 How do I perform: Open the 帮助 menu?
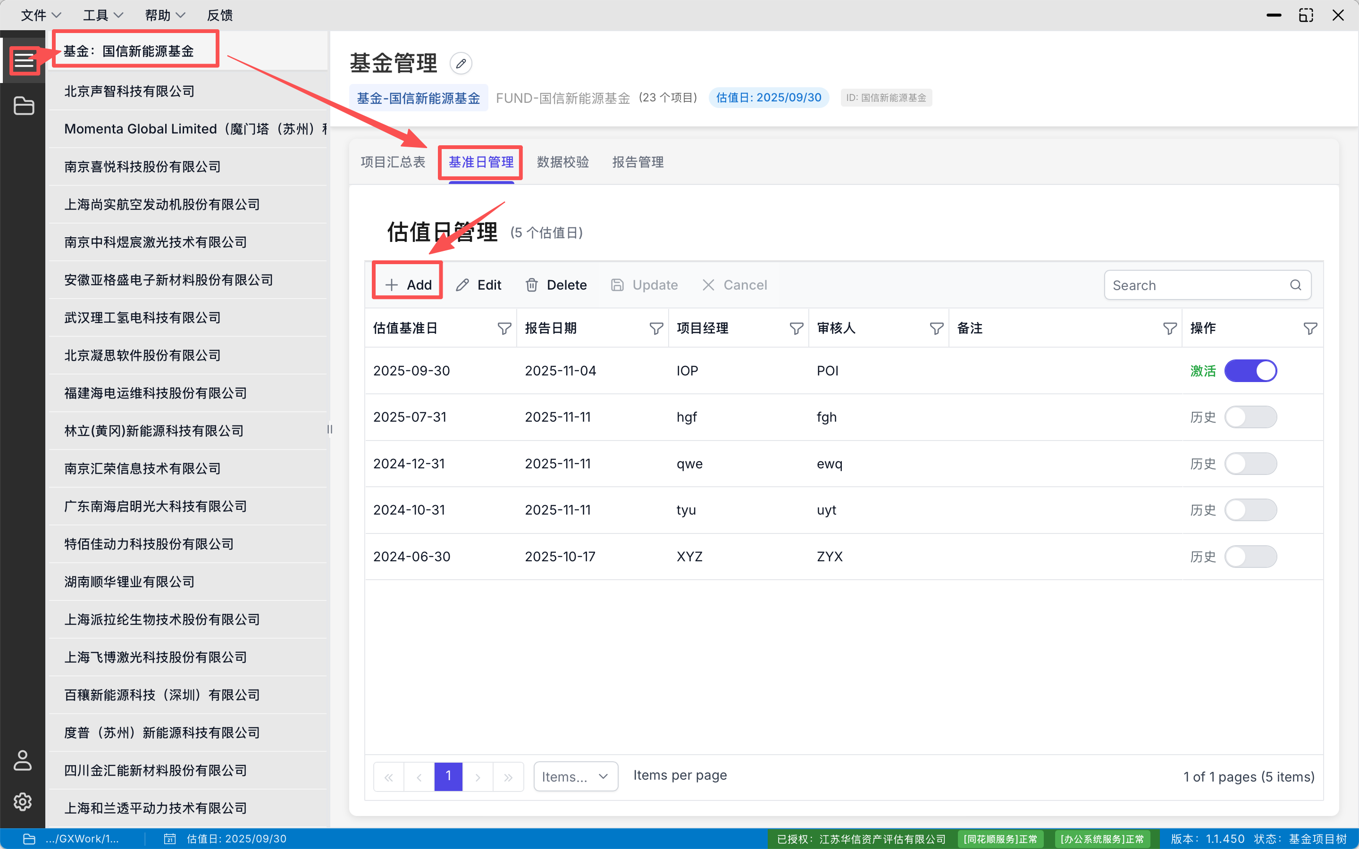[x=165, y=15]
